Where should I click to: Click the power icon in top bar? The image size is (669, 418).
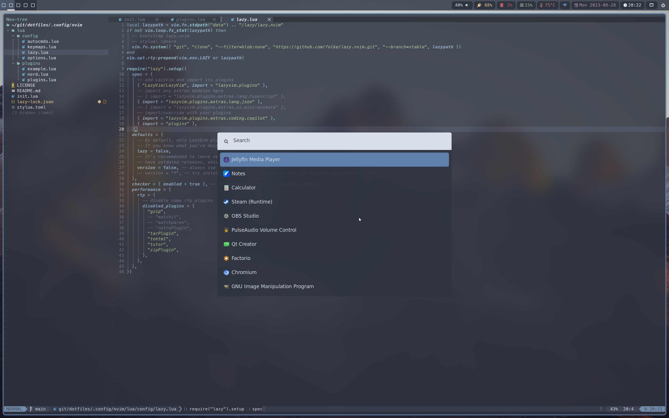[x=663, y=5]
